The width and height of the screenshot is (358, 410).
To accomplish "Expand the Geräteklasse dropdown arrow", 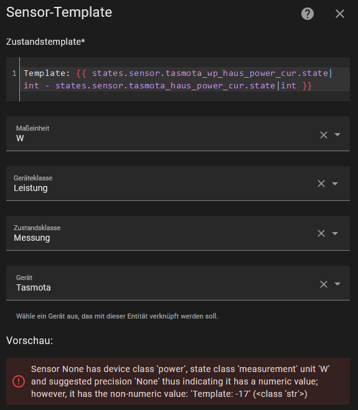I will click(335, 184).
